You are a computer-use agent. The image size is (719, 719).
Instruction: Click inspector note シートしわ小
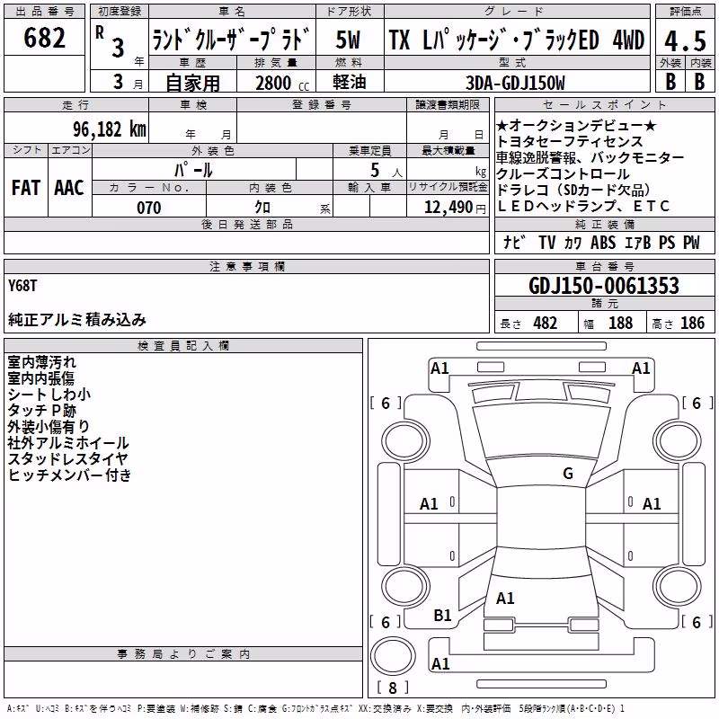pyautogui.click(x=49, y=394)
